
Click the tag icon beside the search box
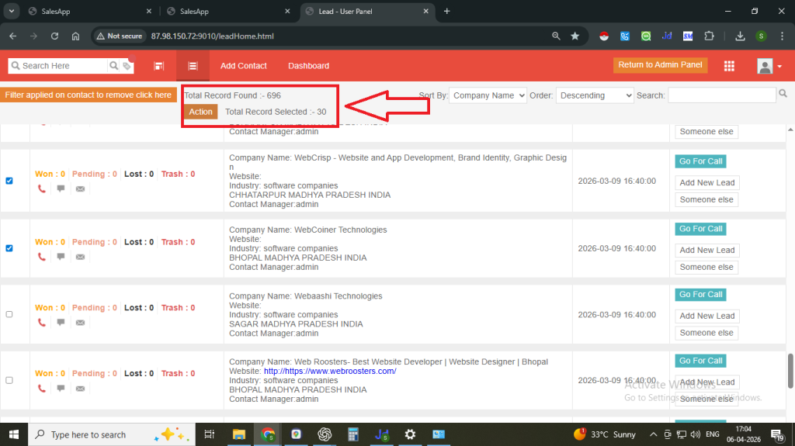click(x=127, y=67)
